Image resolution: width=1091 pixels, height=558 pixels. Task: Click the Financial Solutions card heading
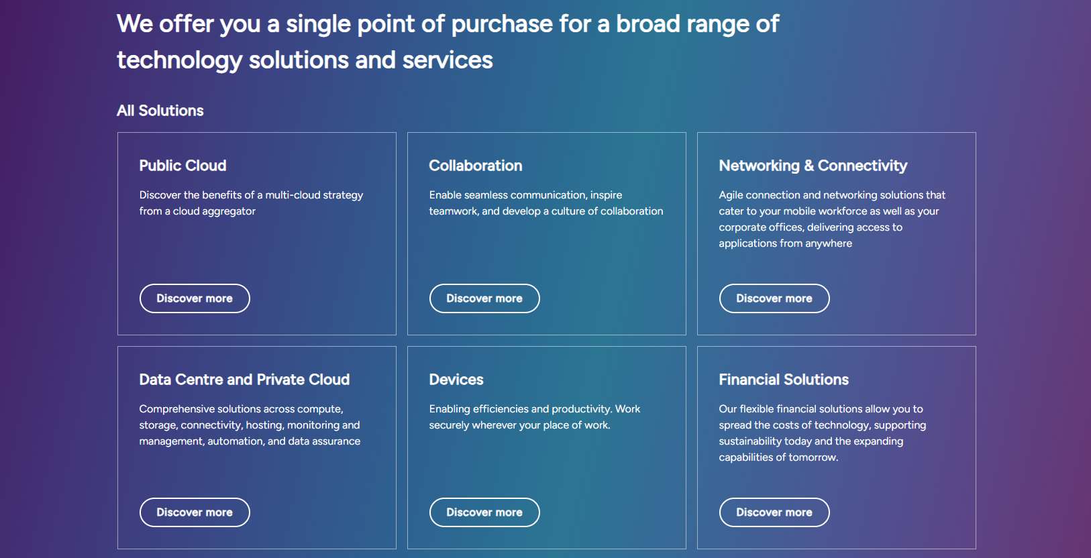point(784,380)
